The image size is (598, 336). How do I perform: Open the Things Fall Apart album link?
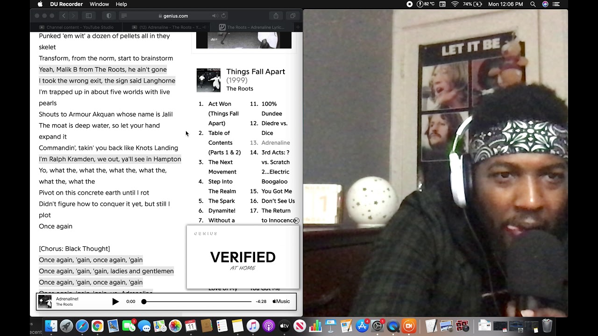click(256, 71)
